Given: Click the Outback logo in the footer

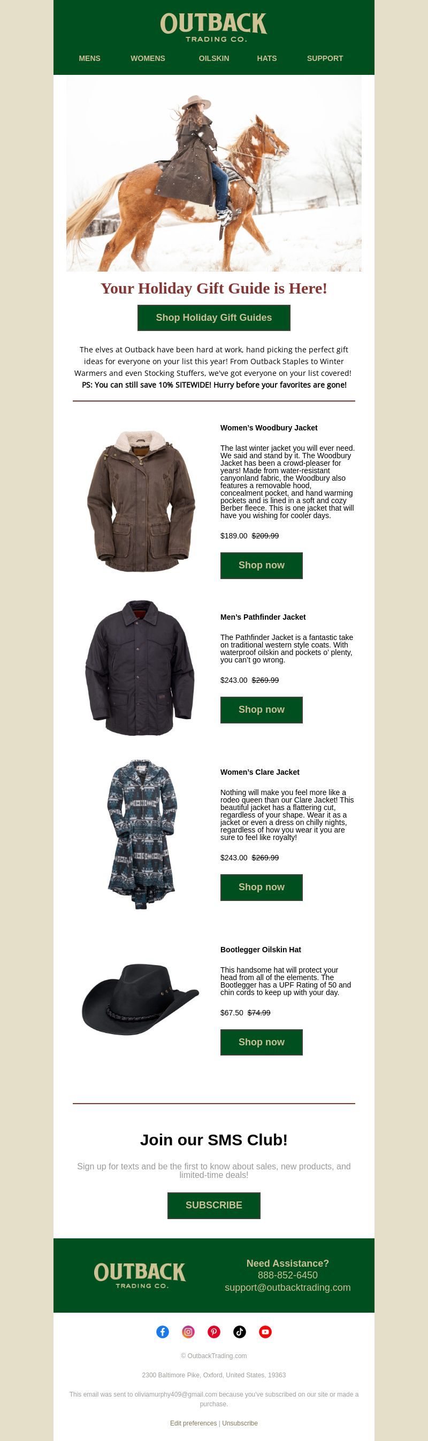Looking at the screenshot, I should coord(140,1275).
